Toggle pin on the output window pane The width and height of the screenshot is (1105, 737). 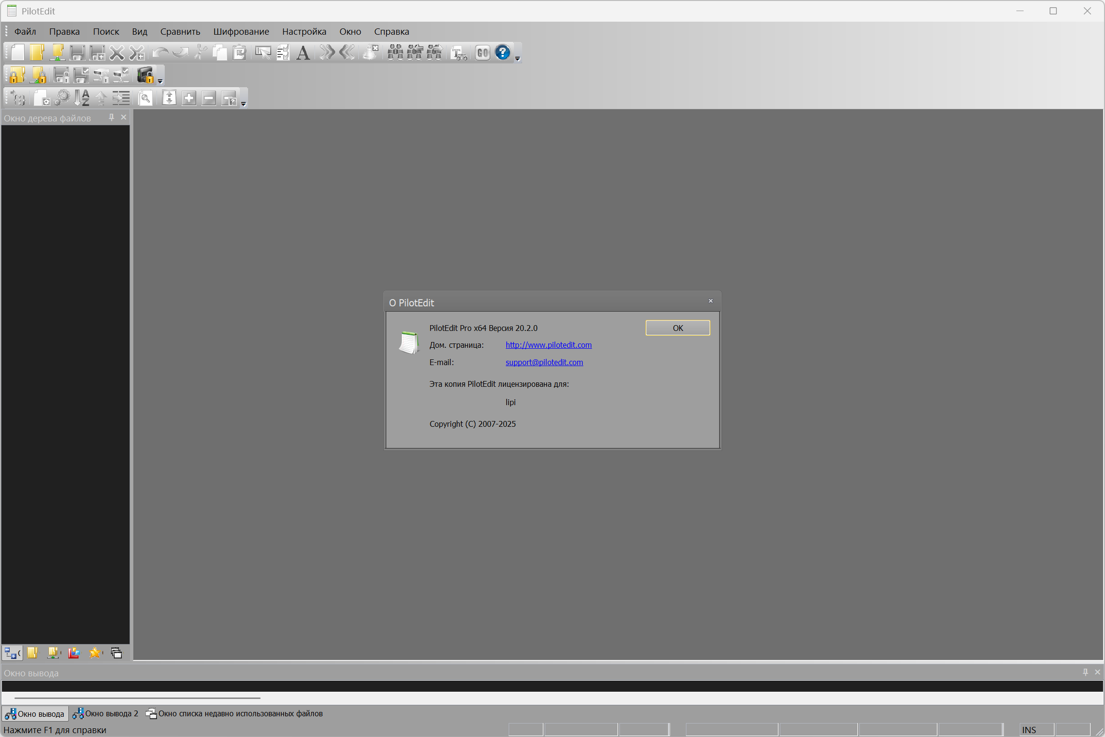pos(1085,672)
